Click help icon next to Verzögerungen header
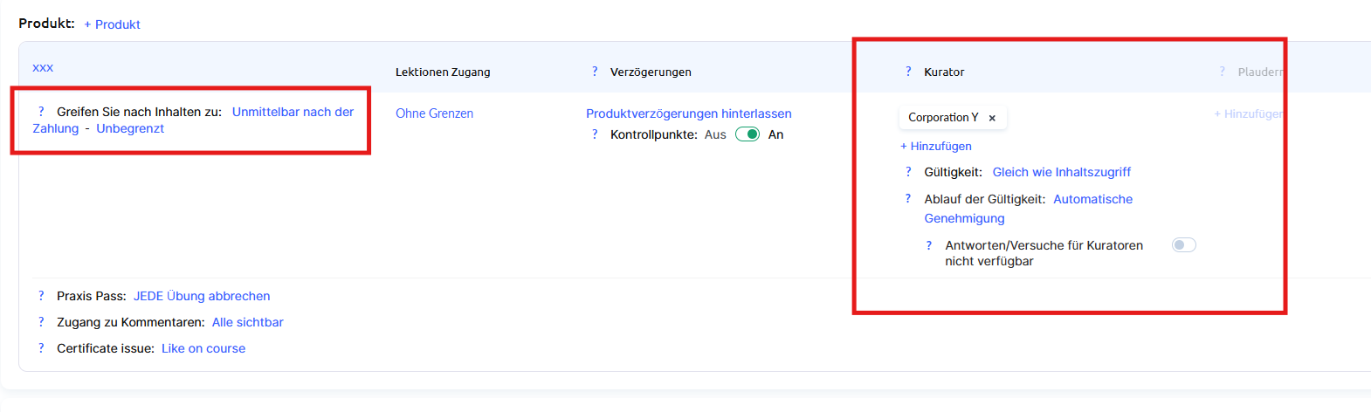Screen dimensions: 1371x412 595,72
